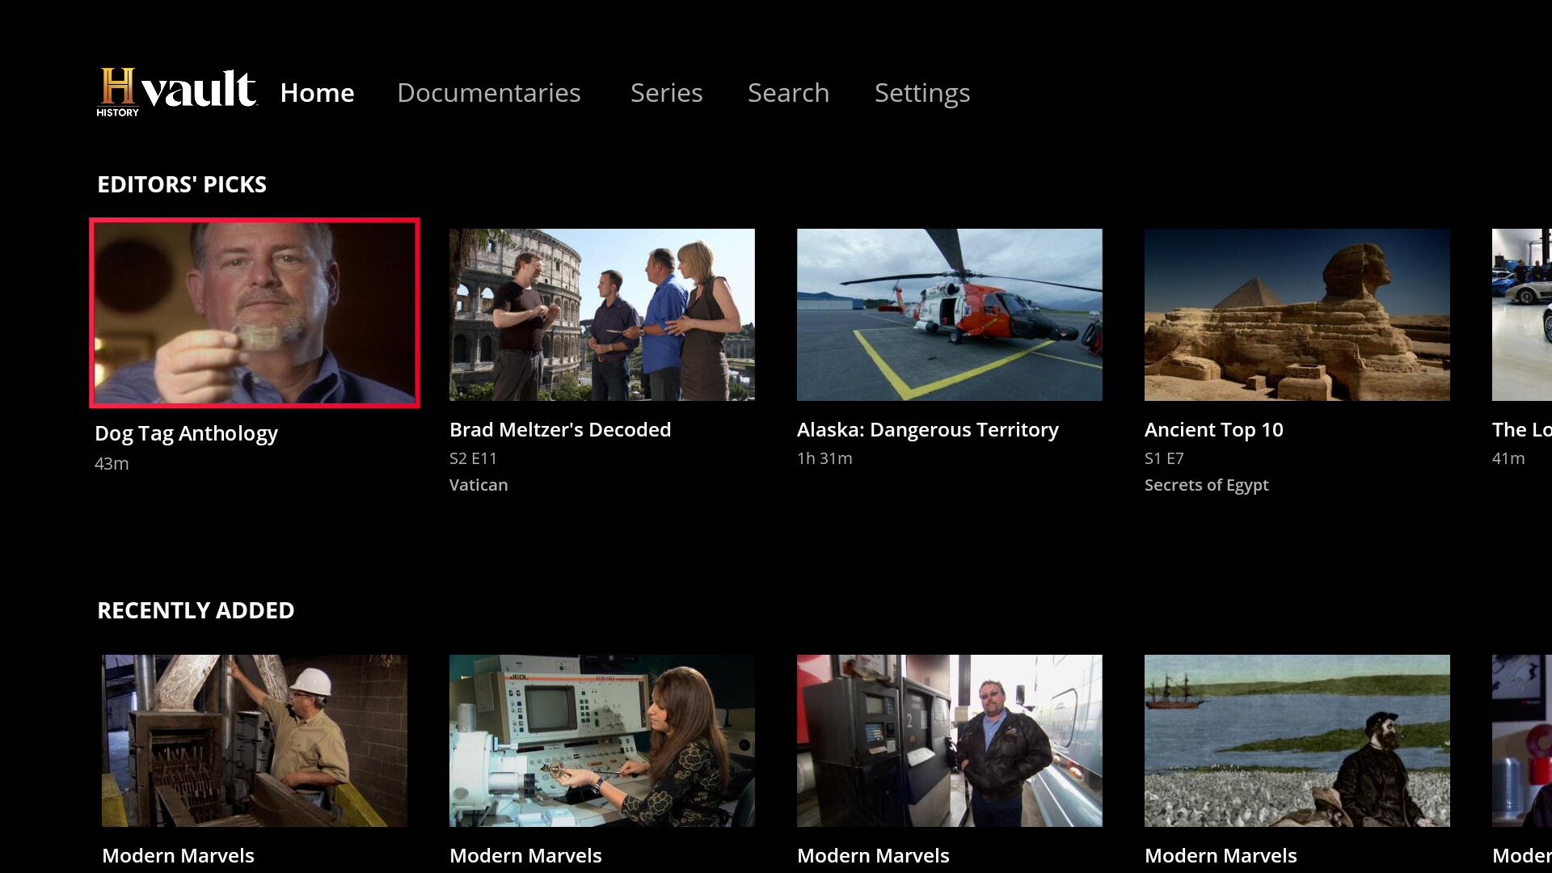
Task: Open Modern Marvels hard hat worker thumbnail
Action: pos(254,740)
